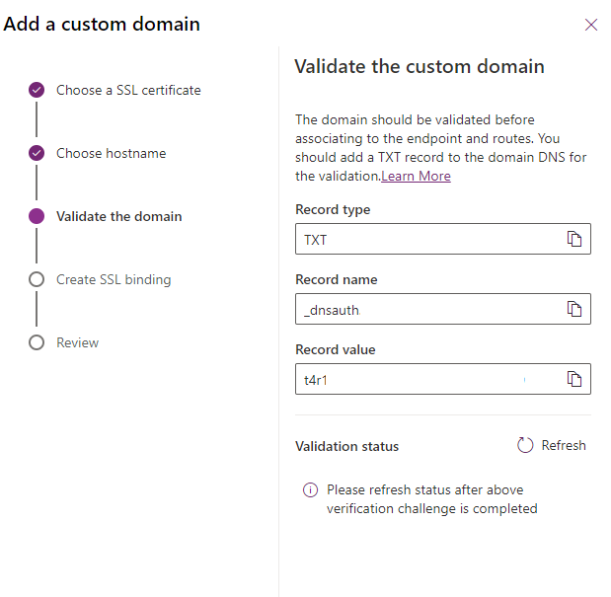Copy the Record name value

tap(574, 309)
